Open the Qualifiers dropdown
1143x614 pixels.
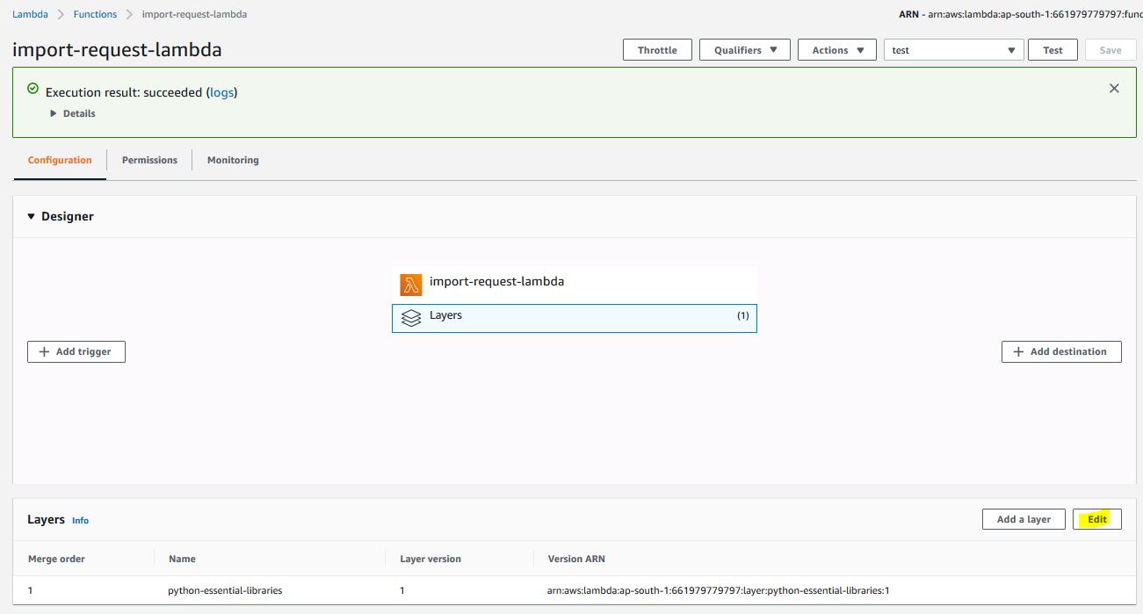tap(745, 50)
